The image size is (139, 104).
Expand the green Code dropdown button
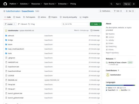(96, 24)
